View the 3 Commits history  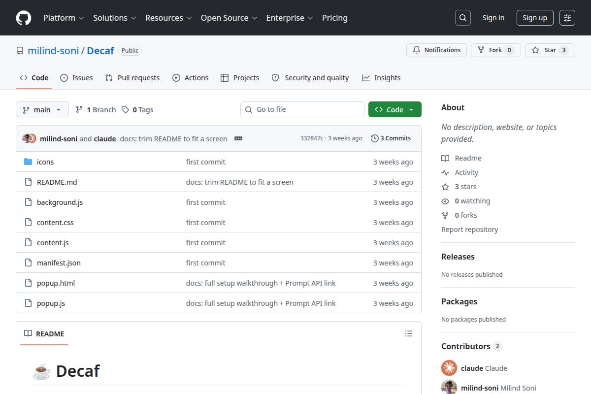(x=391, y=138)
